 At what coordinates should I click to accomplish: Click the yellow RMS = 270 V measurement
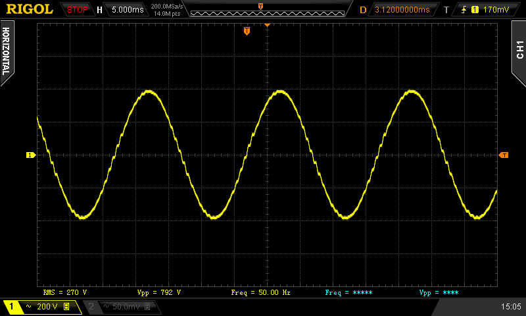pos(64,292)
